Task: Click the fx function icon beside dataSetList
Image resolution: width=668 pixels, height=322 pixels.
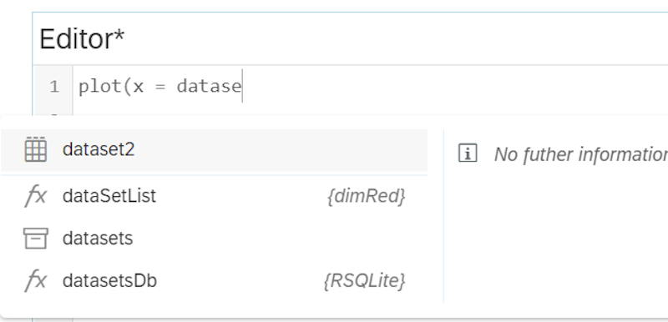Action: click(36, 196)
